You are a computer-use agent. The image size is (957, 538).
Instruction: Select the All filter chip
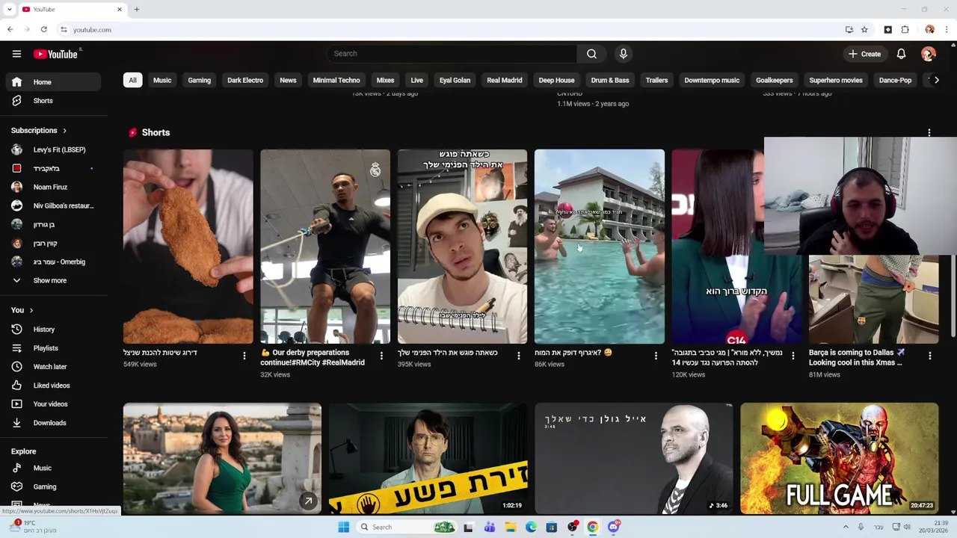[132, 81]
